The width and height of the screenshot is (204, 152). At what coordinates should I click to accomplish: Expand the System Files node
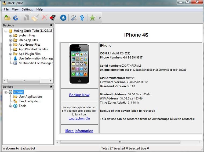point(10,36)
